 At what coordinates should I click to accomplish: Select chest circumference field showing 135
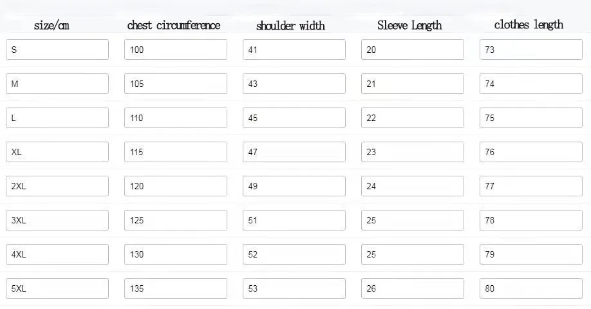click(x=175, y=288)
